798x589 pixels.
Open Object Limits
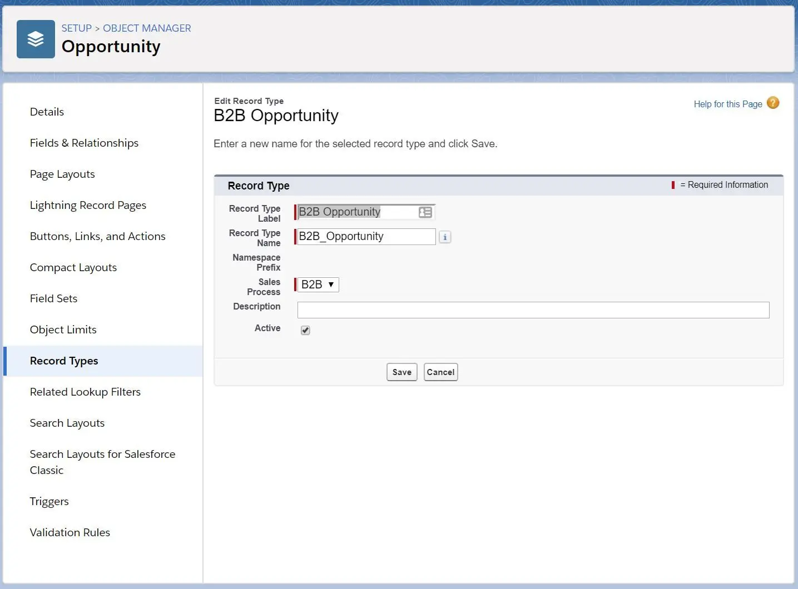[63, 330]
